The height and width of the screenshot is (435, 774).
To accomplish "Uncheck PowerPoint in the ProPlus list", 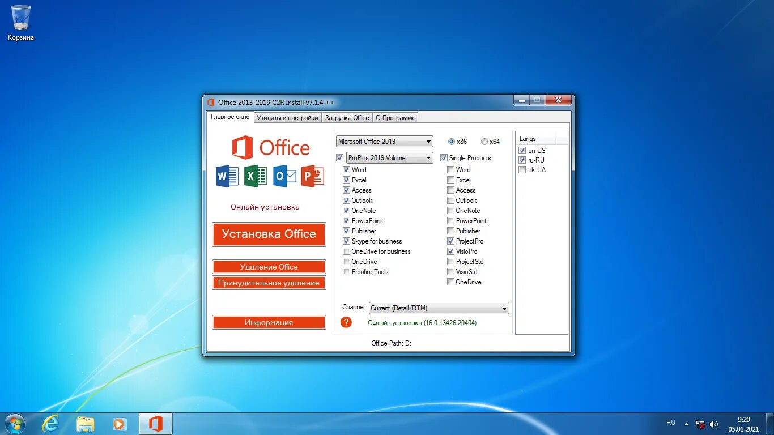I will (x=346, y=221).
